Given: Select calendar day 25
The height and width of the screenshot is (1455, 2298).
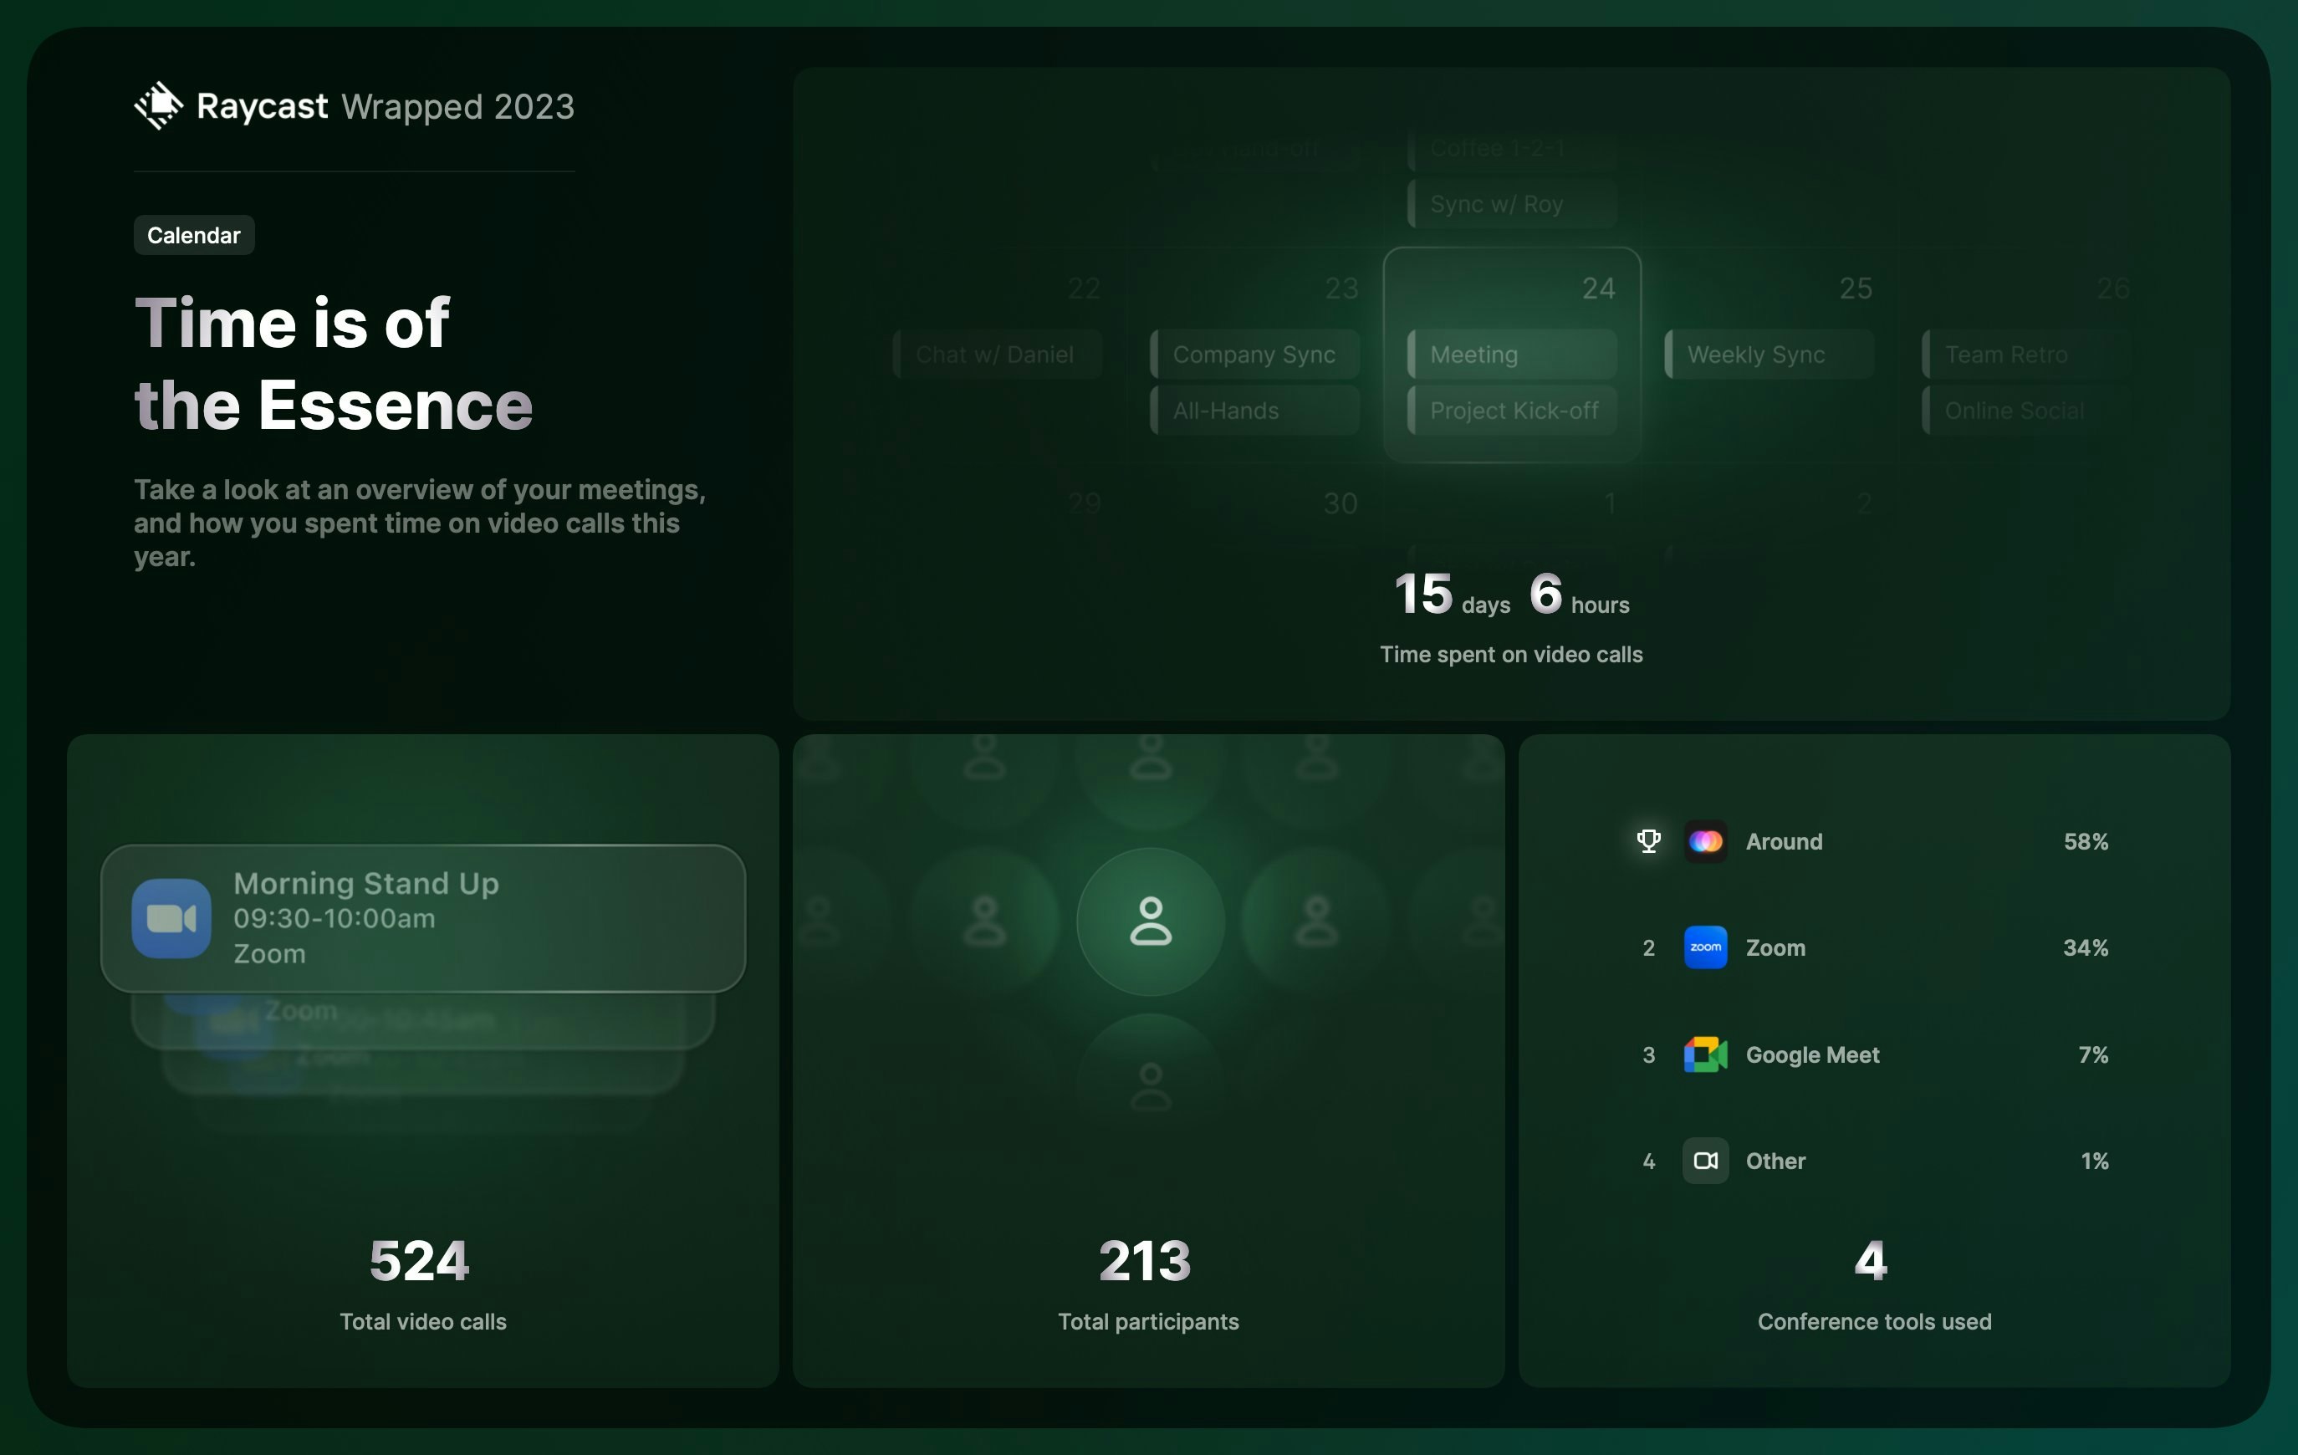Looking at the screenshot, I should pos(1856,288).
